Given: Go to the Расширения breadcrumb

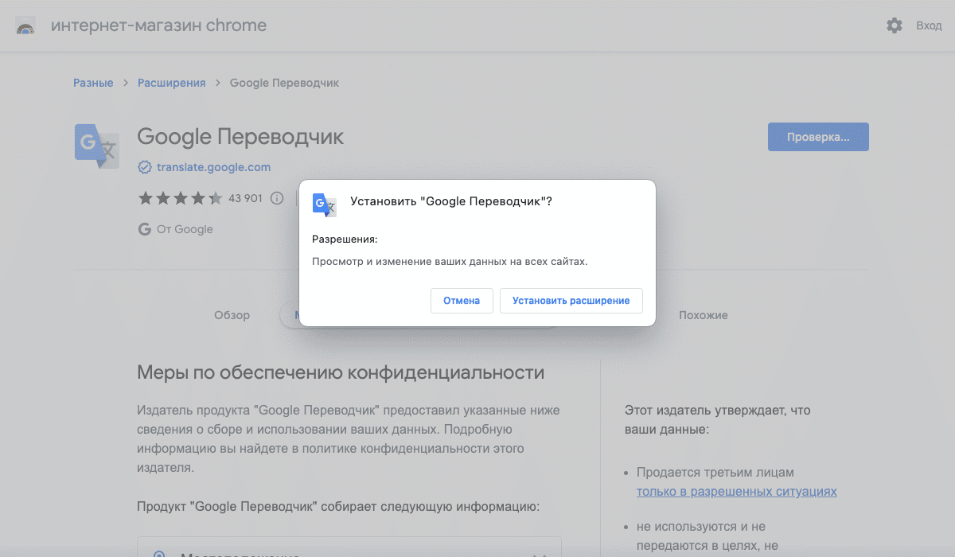Looking at the screenshot, I should tap(172, 83).
